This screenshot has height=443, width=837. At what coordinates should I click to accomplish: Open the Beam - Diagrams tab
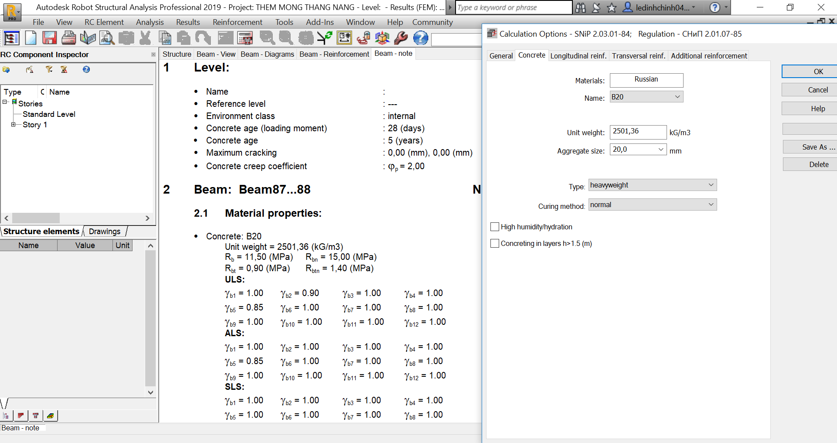[267, 54]
